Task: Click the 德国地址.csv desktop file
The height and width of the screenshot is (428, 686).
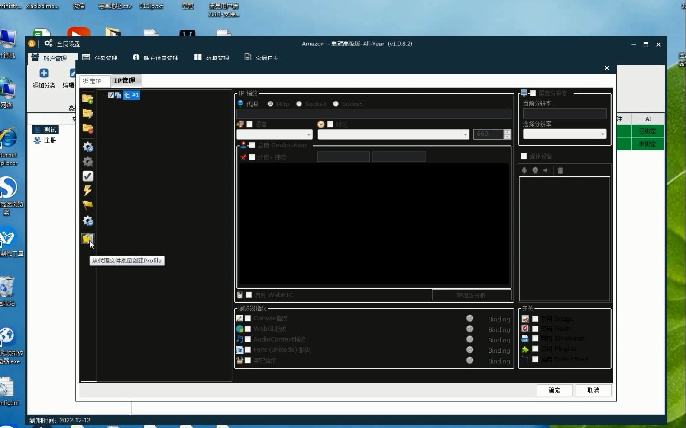Action: coord(115,6)
